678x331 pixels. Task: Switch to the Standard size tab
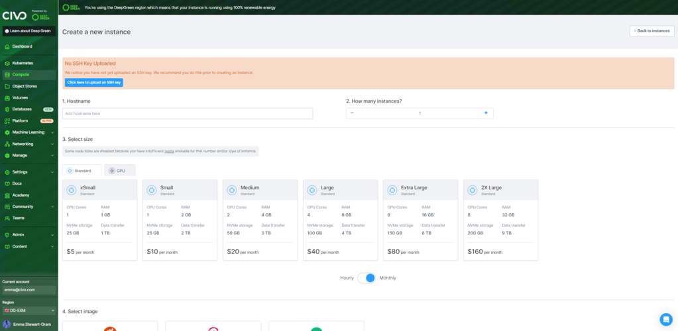pyautogui.click(x=82, y=171)
